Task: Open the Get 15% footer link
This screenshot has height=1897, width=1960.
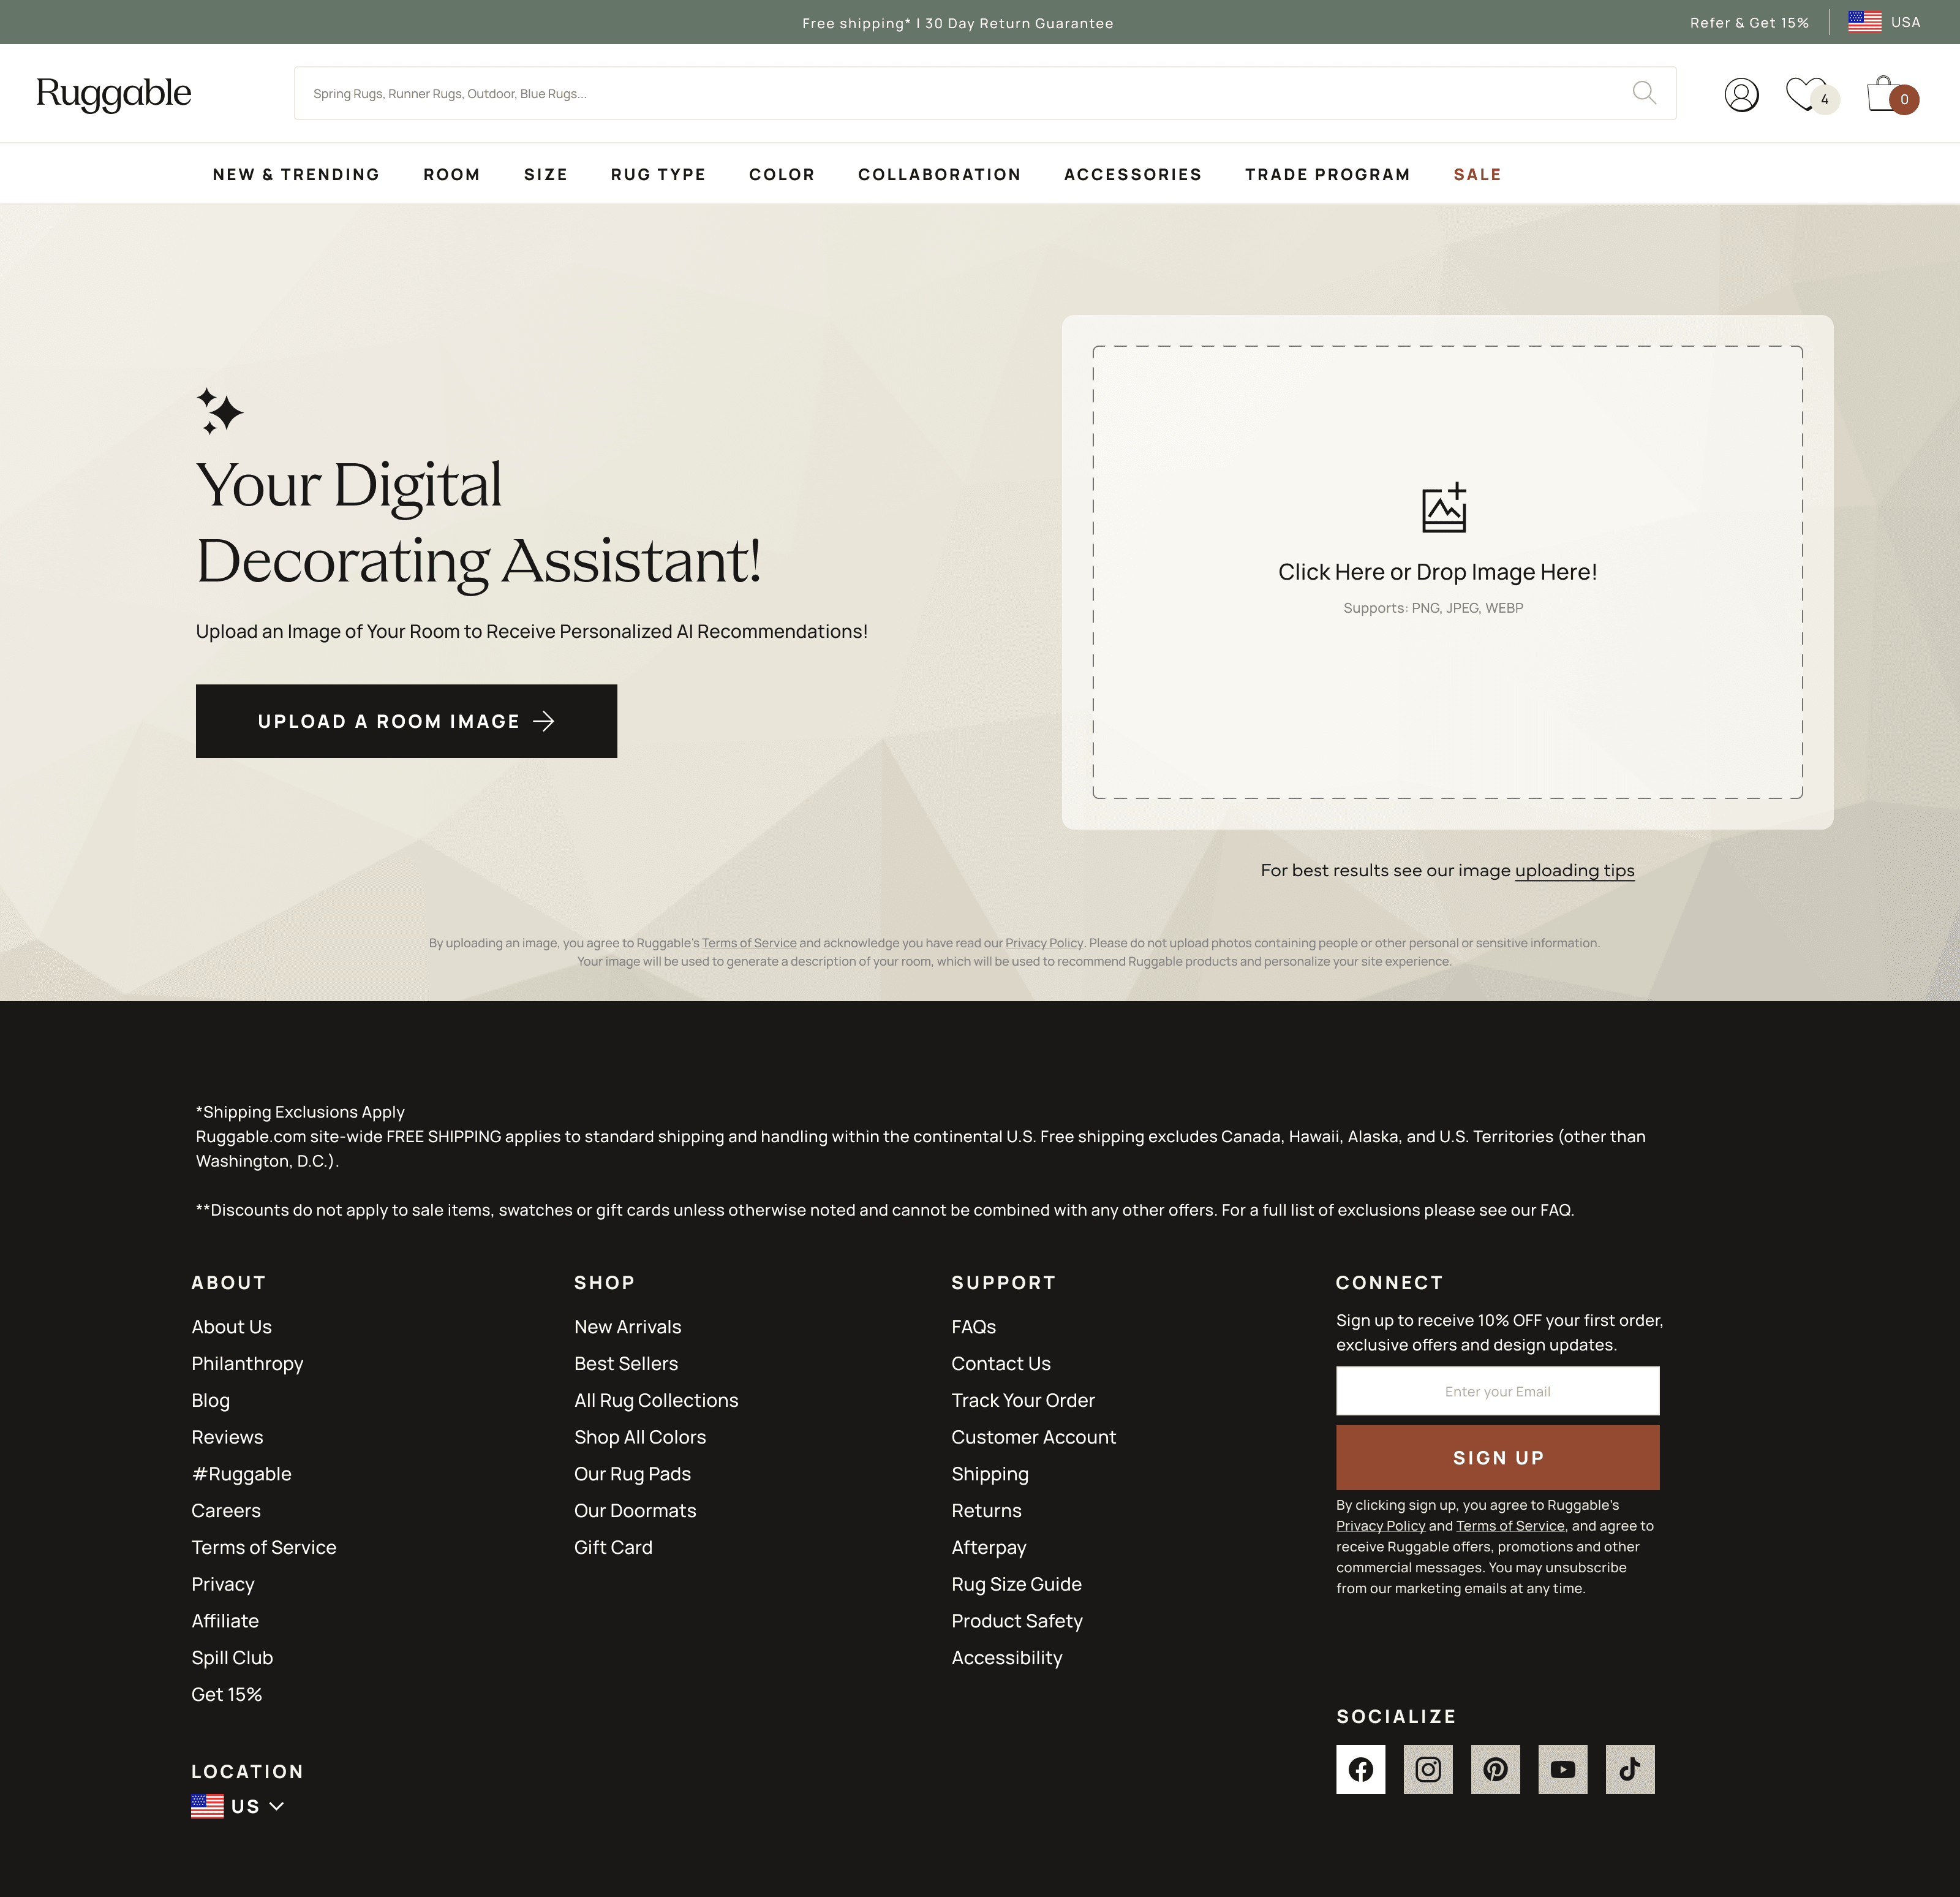Action: pos(226,1694)
